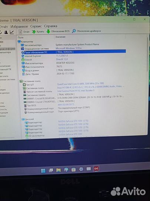Open Обновления драйверов magnifier icon
This screenshot has width=150, height=201.
(x=74, y=31)
